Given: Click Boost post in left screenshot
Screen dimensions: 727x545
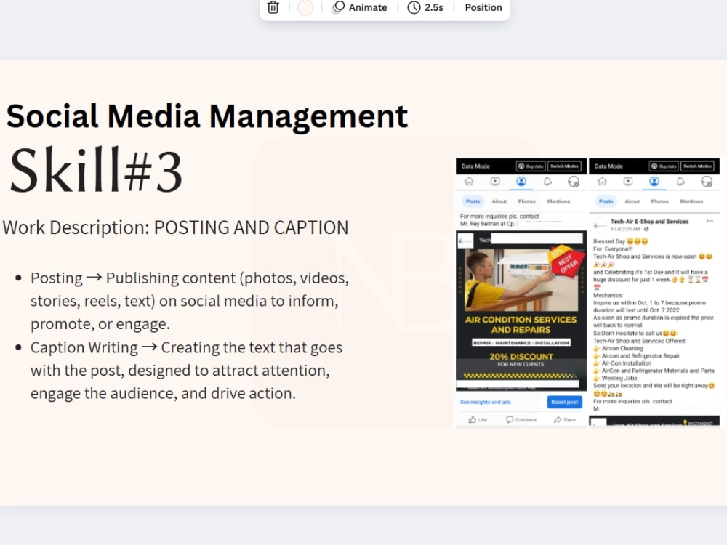Looking at the screenshot, I should (564, 402).
